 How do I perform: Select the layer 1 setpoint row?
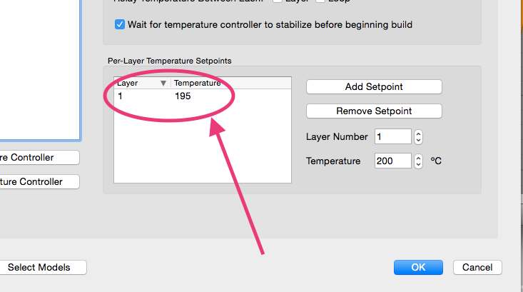[x=203, y=96]
